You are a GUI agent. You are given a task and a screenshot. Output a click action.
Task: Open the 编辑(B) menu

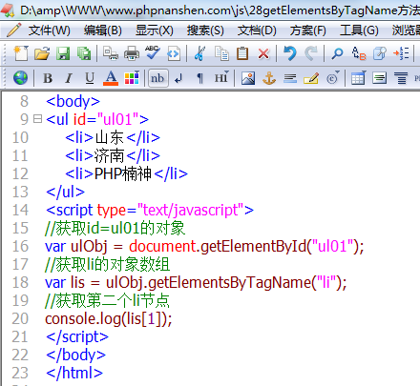point(103,30)
